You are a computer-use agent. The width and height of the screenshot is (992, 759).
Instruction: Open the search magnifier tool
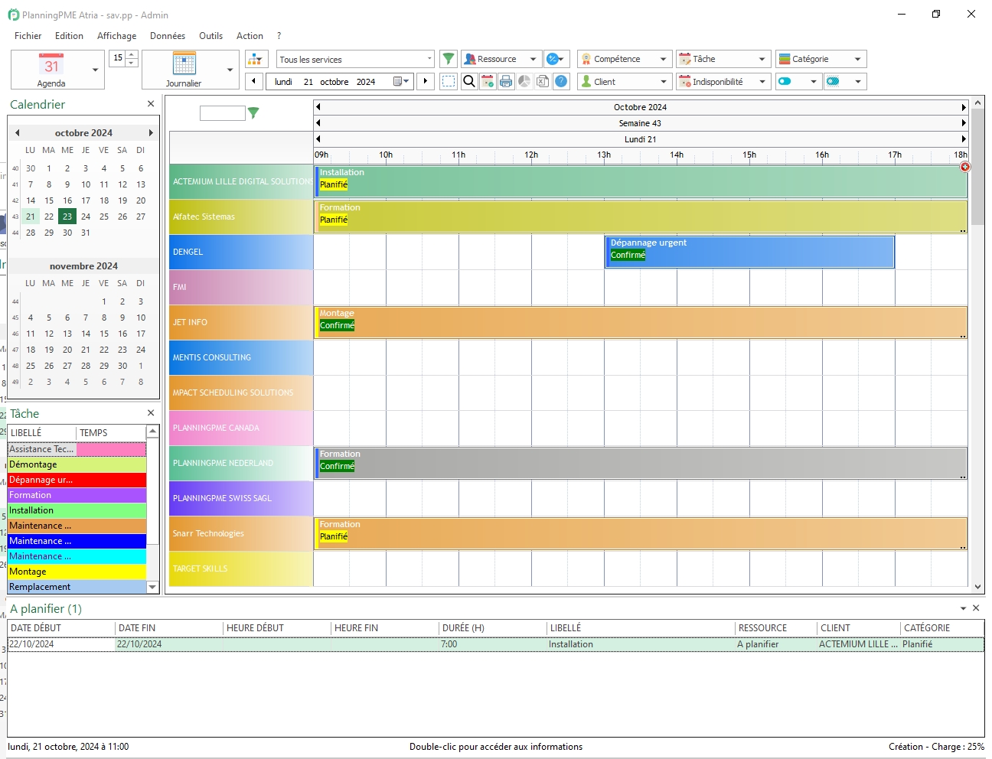pos(469,81)
